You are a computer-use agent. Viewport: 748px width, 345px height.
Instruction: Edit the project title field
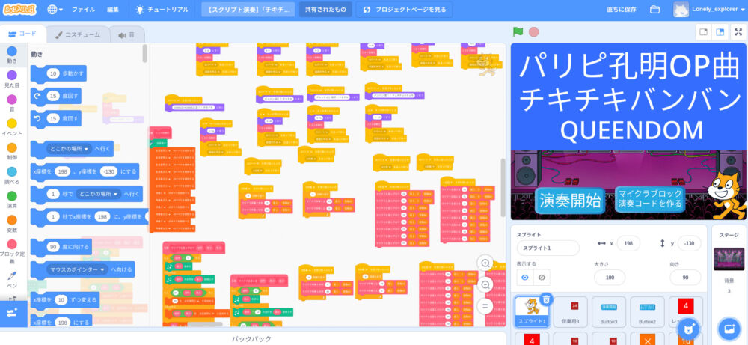point(248,10)
